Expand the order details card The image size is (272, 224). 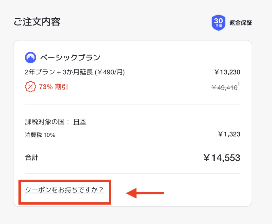click(133, 122)
